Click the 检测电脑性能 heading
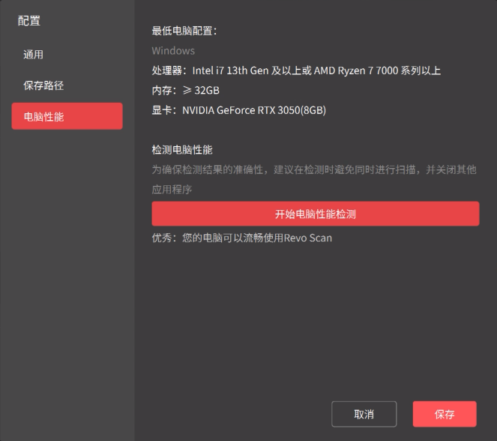 coord(182,150)
